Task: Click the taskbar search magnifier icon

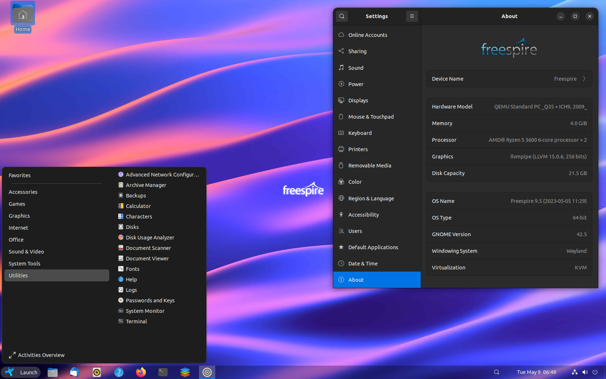Action: [496, 372]
